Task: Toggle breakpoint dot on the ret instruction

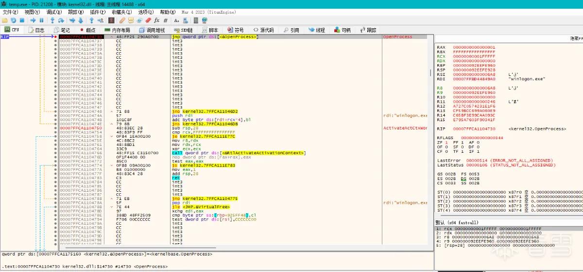Action: [55, 178]
